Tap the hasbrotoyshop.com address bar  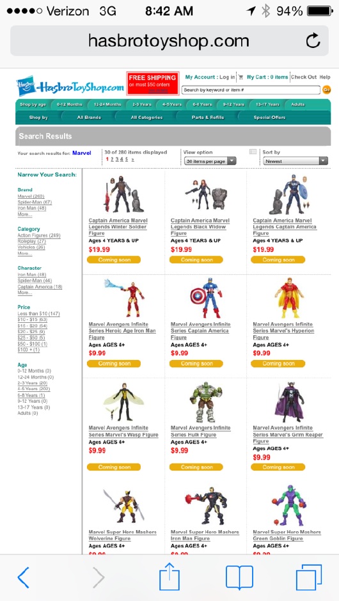169,41
